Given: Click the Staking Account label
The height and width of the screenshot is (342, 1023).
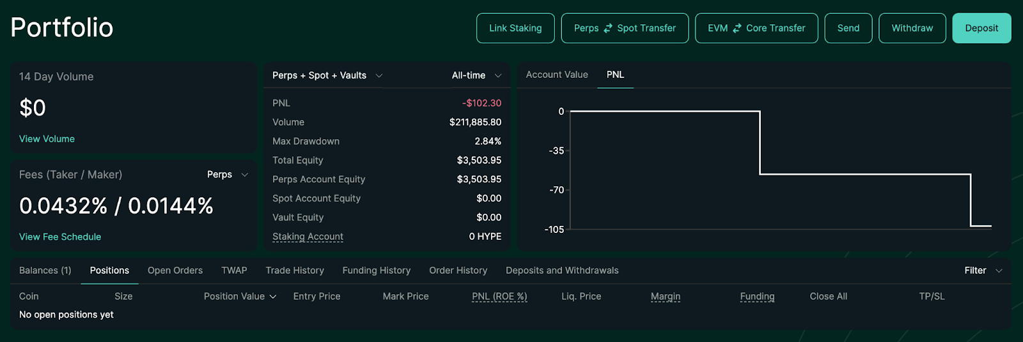Looking at the screenshot, I should point(308,237).
